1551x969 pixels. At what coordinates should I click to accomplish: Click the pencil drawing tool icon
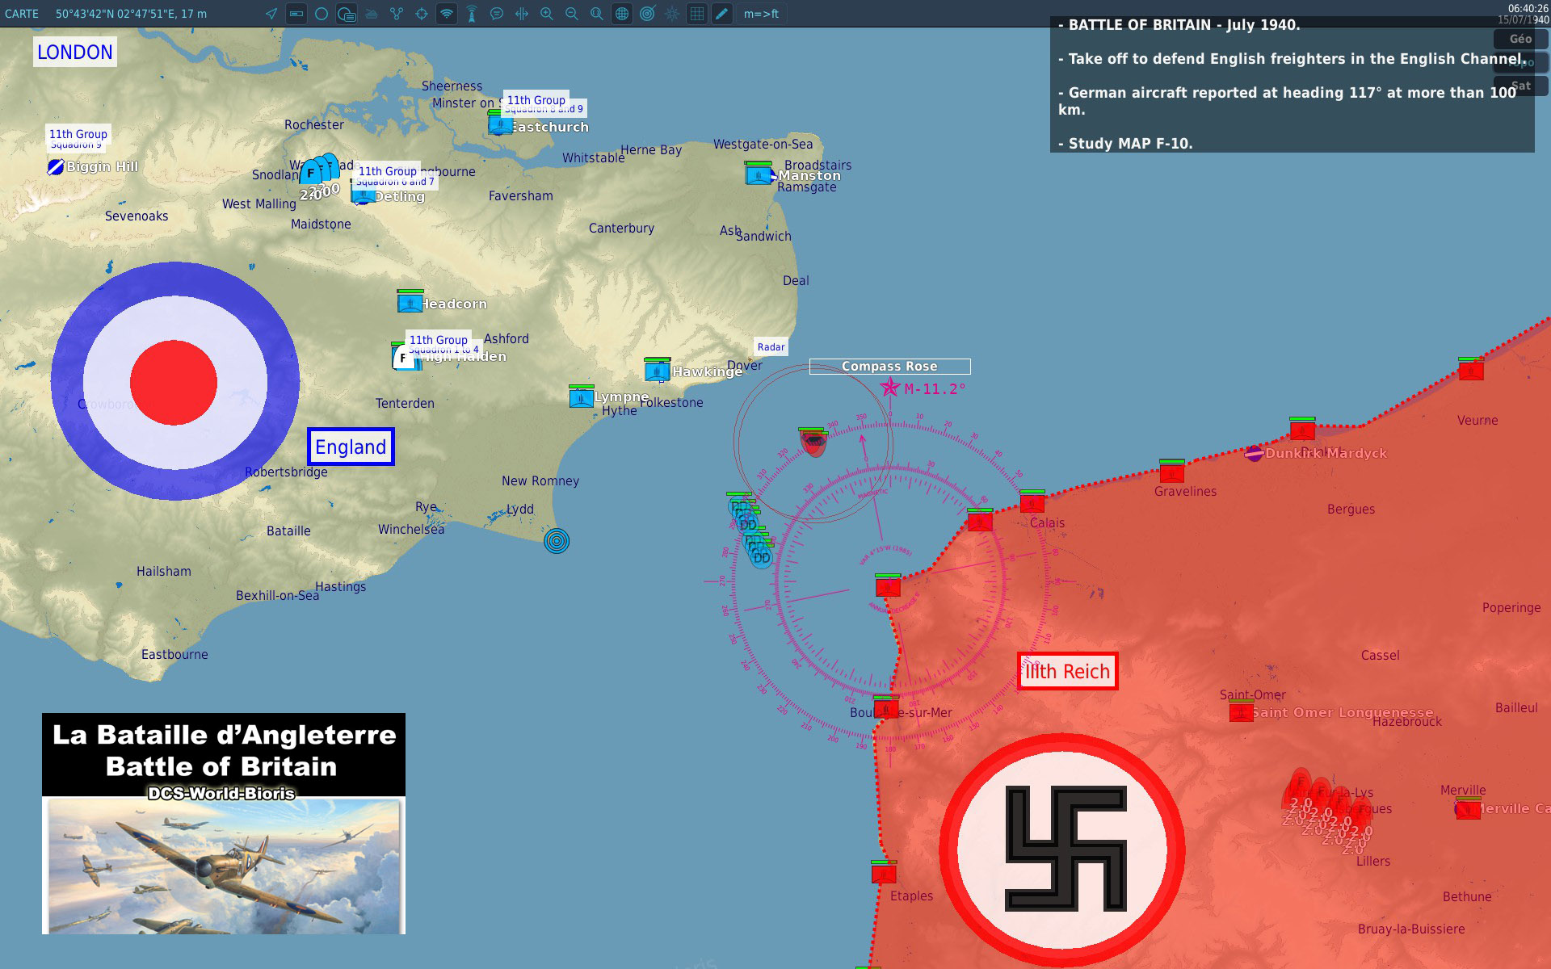click(722, 14)
